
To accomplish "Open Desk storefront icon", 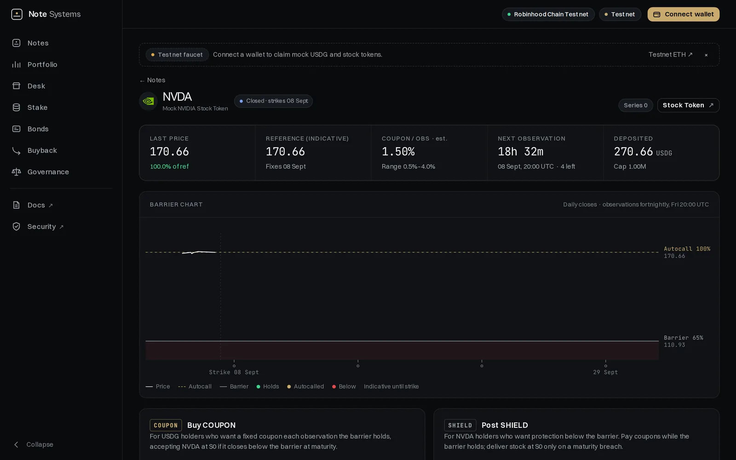I will tap(17, 86).
